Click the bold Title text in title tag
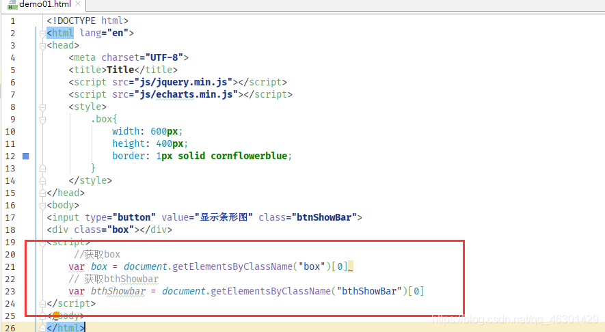The width and height of the screenshot is (605, 332). coord(120,70)
